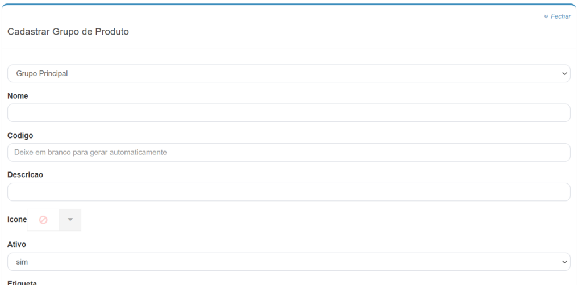Click the Icone label
The image size is (582, 285).
click(16, 220)
